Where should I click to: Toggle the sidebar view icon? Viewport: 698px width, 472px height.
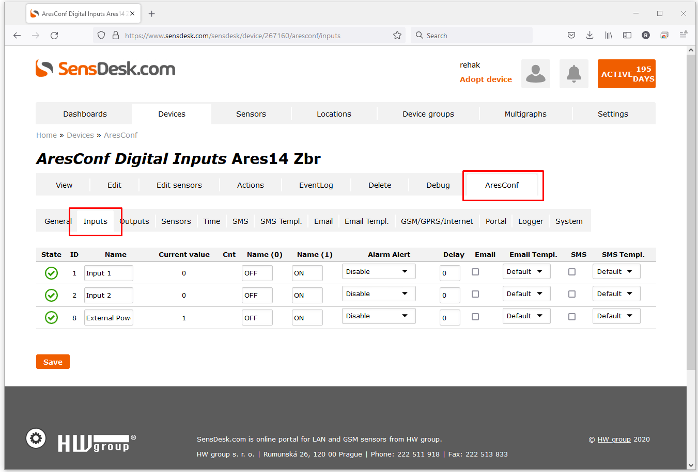point(627,36)
